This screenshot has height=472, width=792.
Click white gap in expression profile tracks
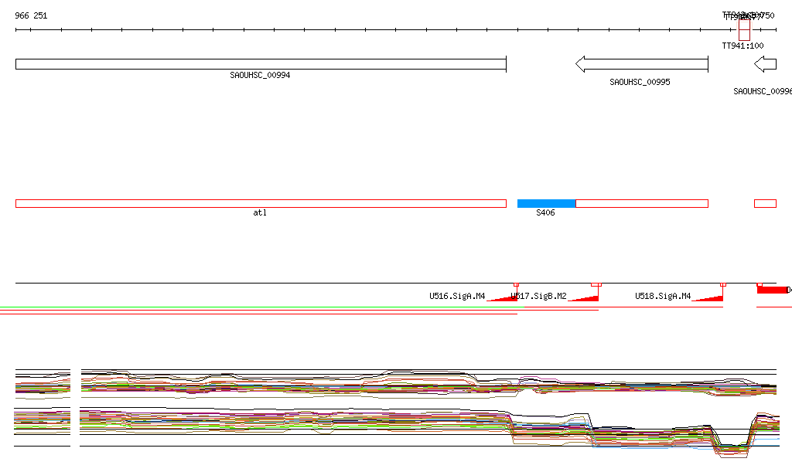point(75,408)
